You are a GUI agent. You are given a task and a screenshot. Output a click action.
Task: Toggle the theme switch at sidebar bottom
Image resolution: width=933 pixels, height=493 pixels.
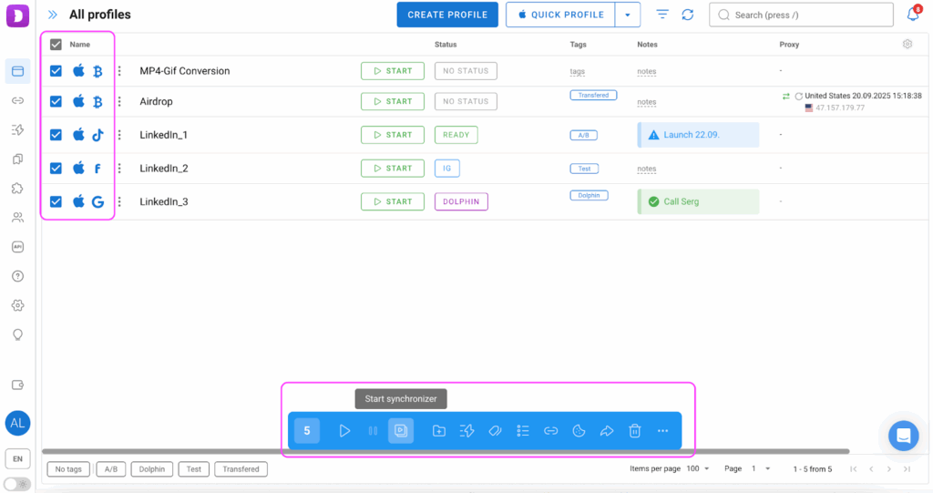tap(16, 484)
